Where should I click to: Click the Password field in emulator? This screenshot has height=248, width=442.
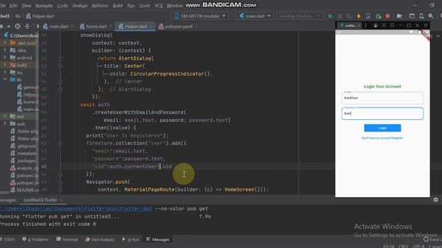click(382, 113)
